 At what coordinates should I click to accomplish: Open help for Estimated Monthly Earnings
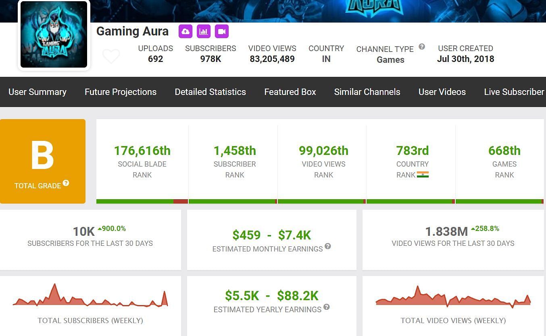328,246
